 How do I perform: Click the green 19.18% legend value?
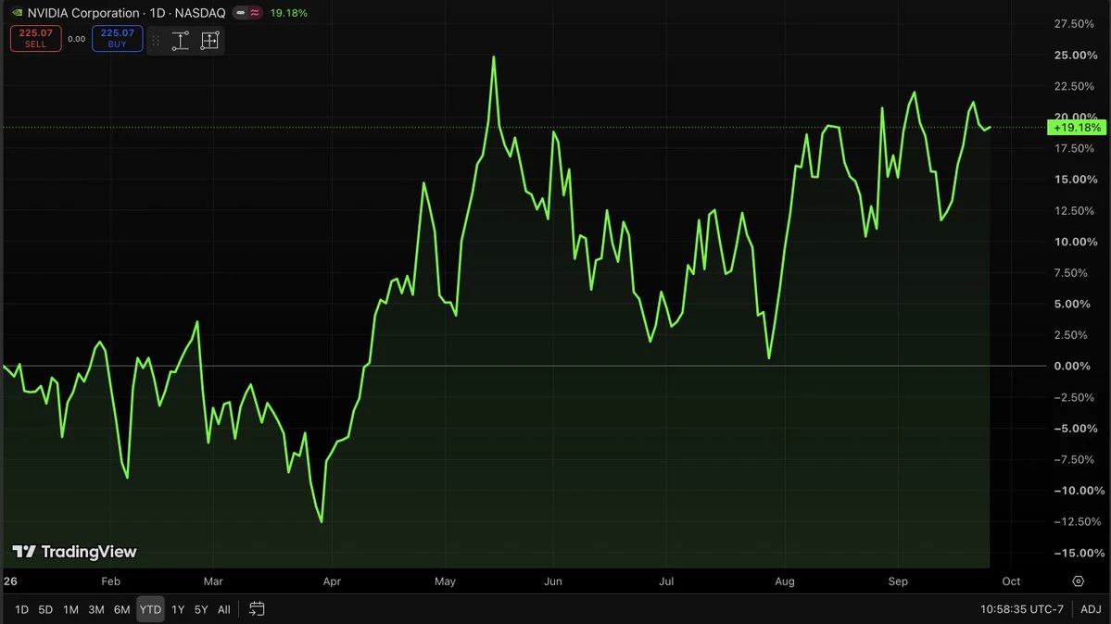click(288, 13)
